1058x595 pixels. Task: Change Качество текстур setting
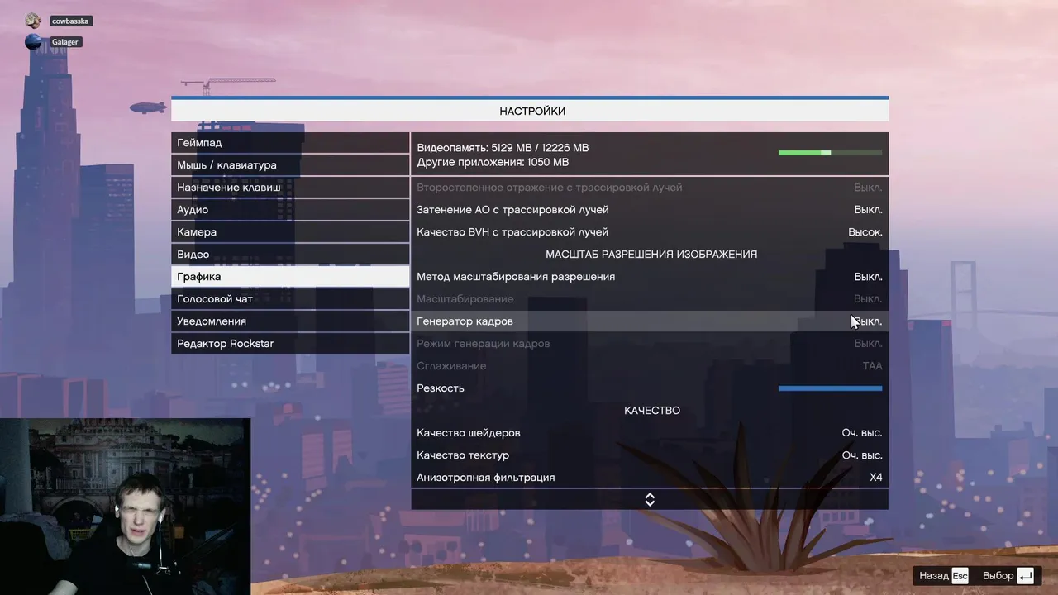pyautogui.click(x=650, y=455)
